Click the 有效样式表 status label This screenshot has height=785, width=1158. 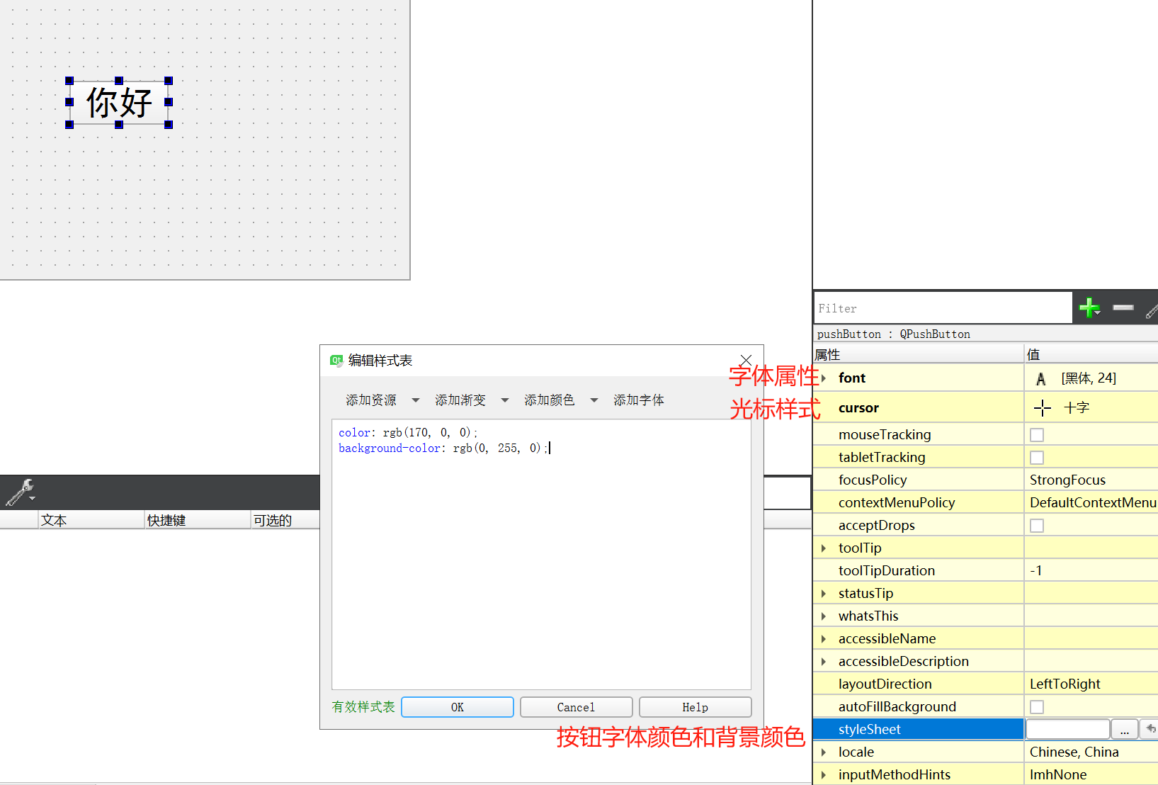[x=363, y=707]
